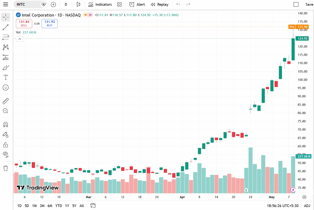This screenshot has height=210, width=314.
Task: Open Indicators panel
Action: click(100, 4)
